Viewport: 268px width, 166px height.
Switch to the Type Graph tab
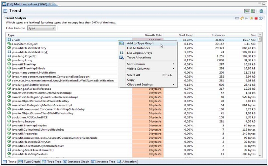pyautogui.click(x=29, y=162)
